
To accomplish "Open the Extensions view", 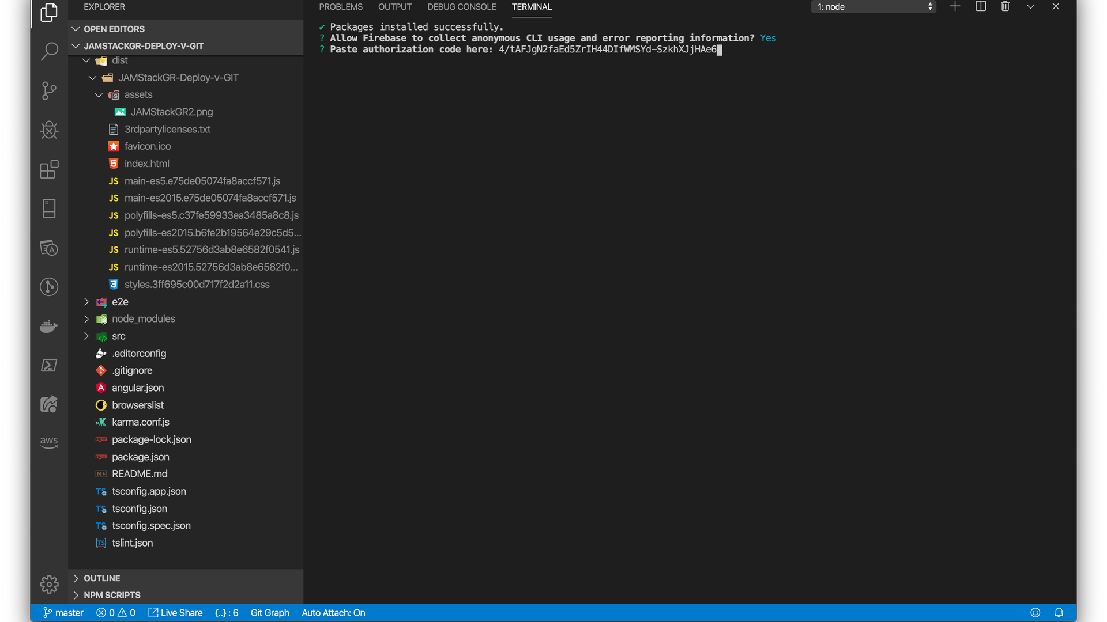I will point(49,169).
